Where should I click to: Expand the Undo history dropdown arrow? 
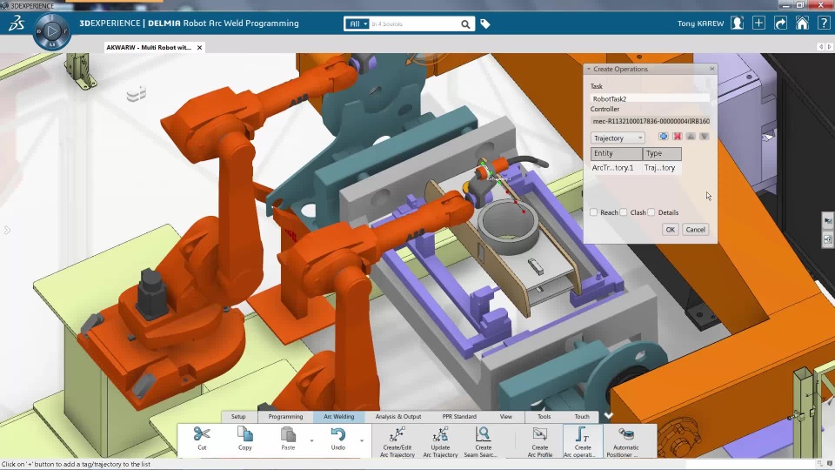click(x=362, y=440)
